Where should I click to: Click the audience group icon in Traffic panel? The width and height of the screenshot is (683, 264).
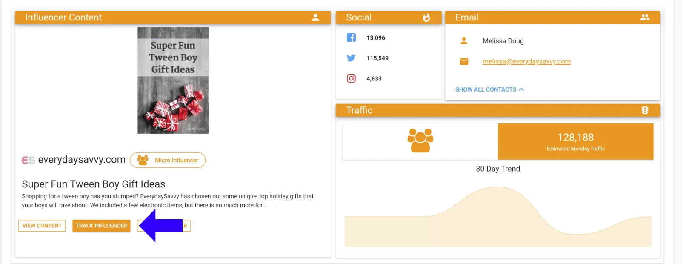point(420,141)
